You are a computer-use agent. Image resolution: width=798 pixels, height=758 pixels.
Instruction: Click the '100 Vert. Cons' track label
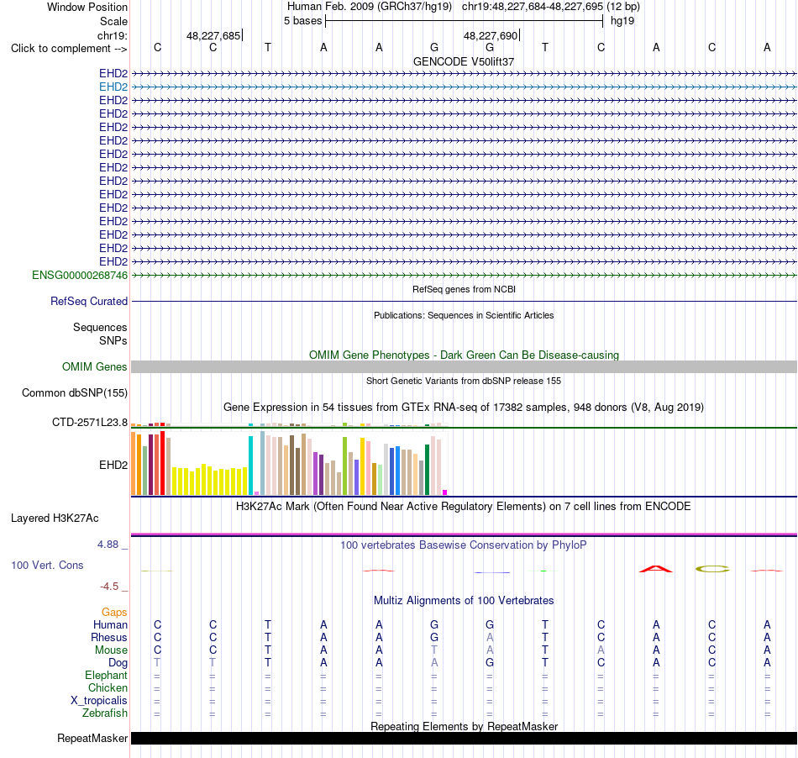pos(47,565)
